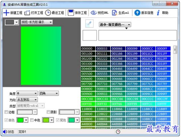Open the 边框 color dropdown
Image resolution: width=181 pixels, height=138 pixels.
click(x=27, y=112)
